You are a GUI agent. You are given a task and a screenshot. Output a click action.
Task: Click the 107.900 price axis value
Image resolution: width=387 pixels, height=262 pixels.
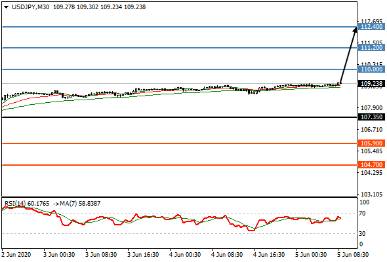371,108
